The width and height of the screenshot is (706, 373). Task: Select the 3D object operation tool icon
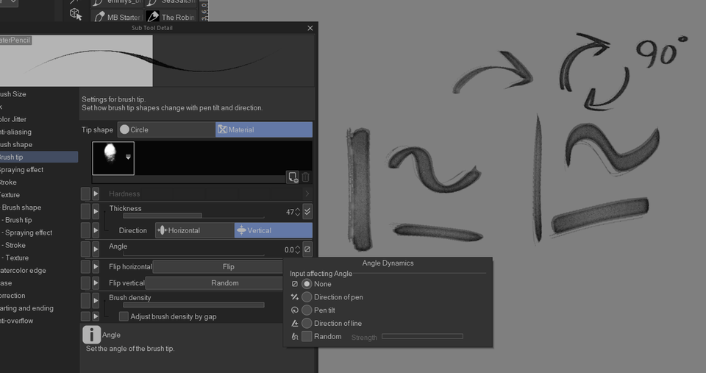[76, 15]
